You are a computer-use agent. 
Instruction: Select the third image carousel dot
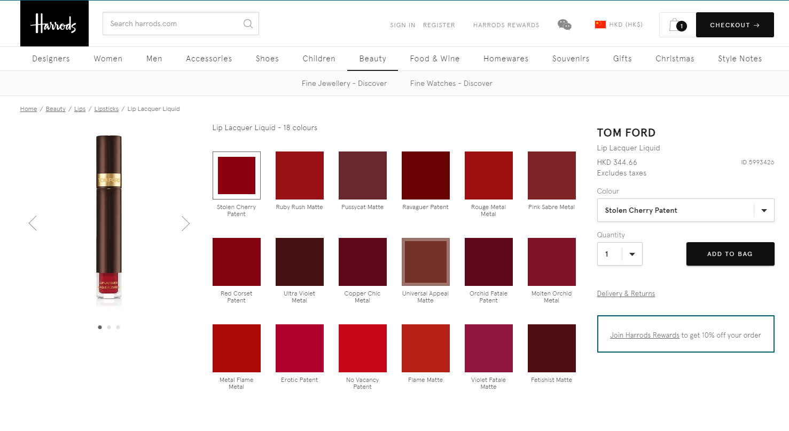click(x=118, y=327)
